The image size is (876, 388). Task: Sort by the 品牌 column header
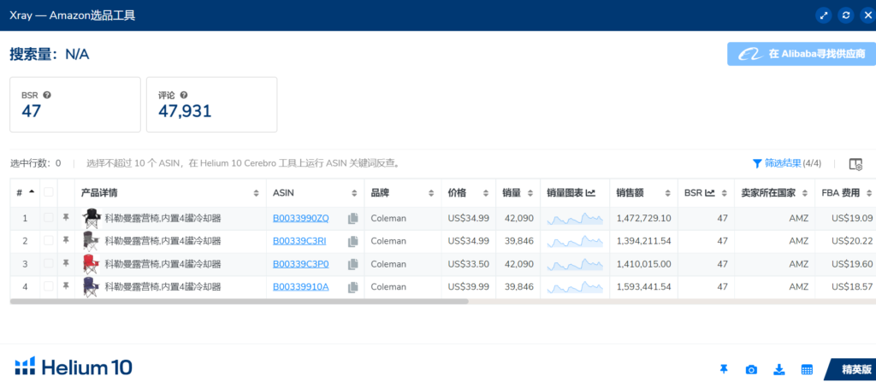pyautogui.click(x=401, y=192)
